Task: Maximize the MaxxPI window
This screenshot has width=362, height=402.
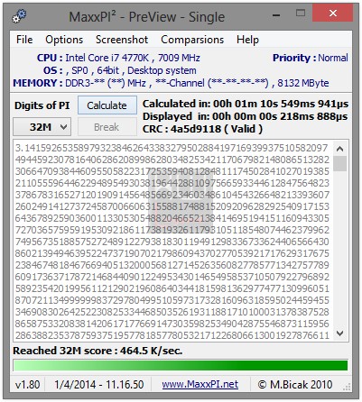Action: point(301,14)
